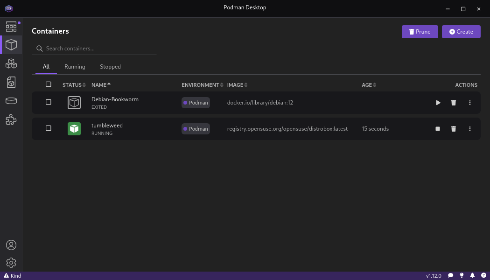Click the exited status icon of Debian-Bookworm
490x280 pixels.
[x=74, y=103]
